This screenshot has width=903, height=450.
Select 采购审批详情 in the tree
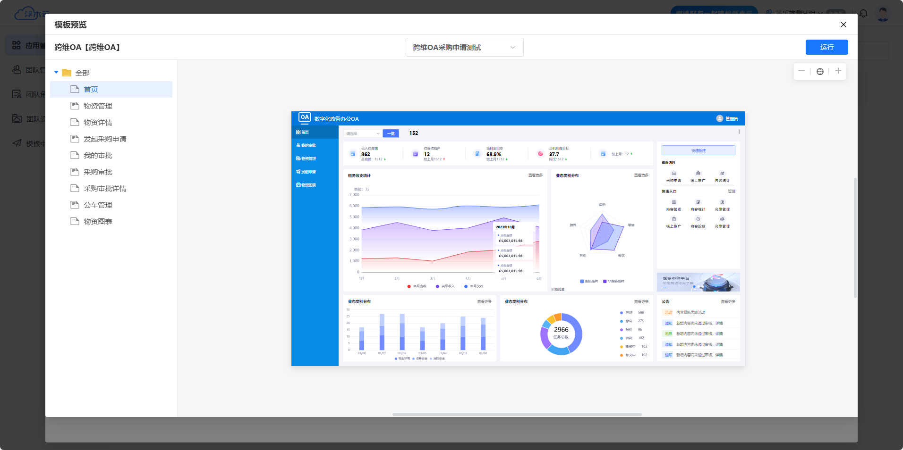[105, 189]
